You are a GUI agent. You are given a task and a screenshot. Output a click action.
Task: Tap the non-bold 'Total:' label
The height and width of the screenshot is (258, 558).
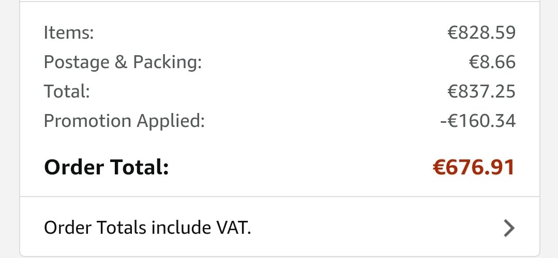(x=67, y=91)
